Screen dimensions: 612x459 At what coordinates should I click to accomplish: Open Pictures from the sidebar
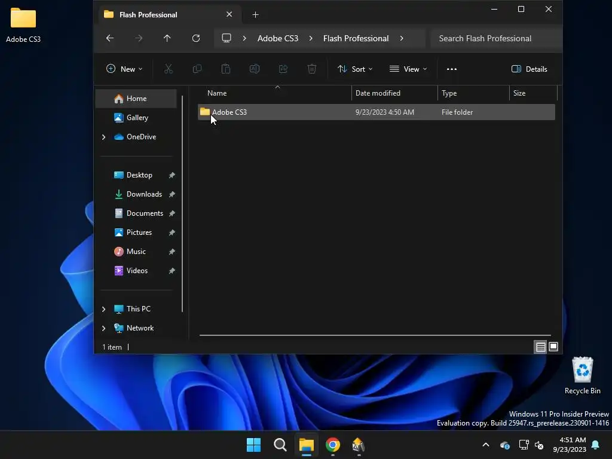point(136,232)
